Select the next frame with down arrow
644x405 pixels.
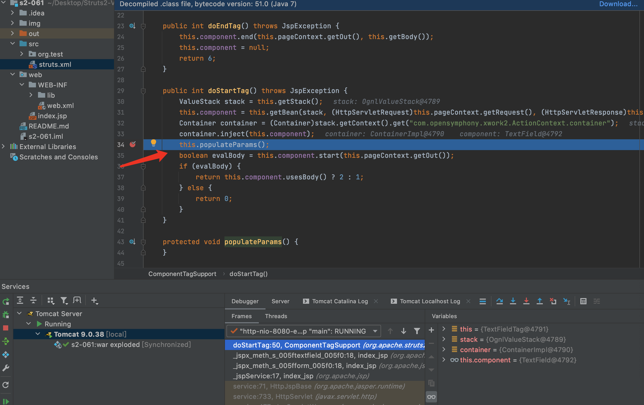404,331
